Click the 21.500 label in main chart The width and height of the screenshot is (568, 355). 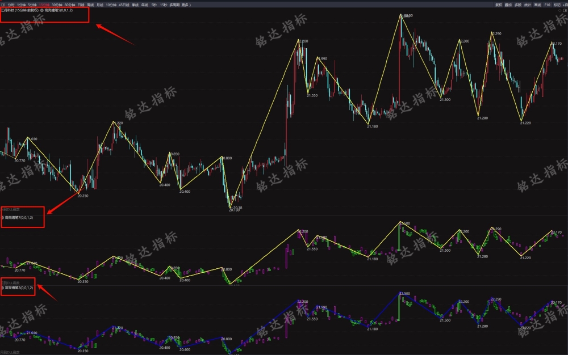click(445, 100)
